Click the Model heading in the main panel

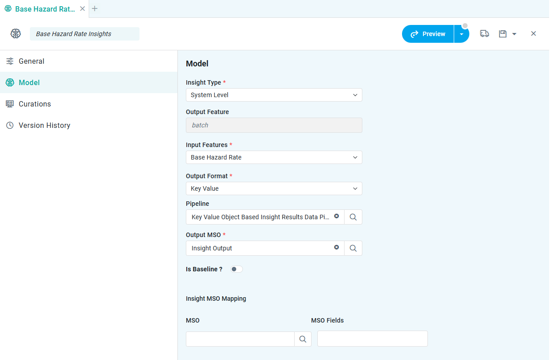[197, 64]
